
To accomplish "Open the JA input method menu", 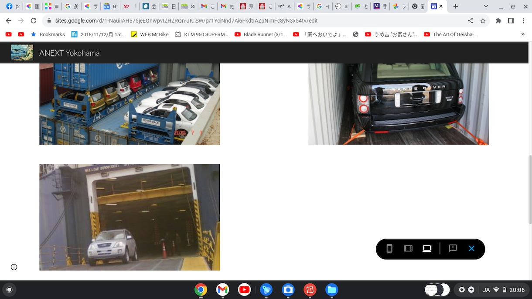I will [x=486, y=290].
